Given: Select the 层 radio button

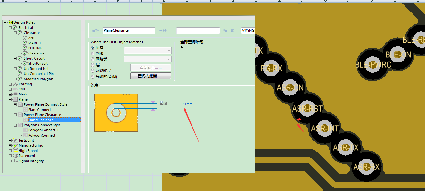Looking at the screenshot, I should pyautogui.click(x=93, y=65).
